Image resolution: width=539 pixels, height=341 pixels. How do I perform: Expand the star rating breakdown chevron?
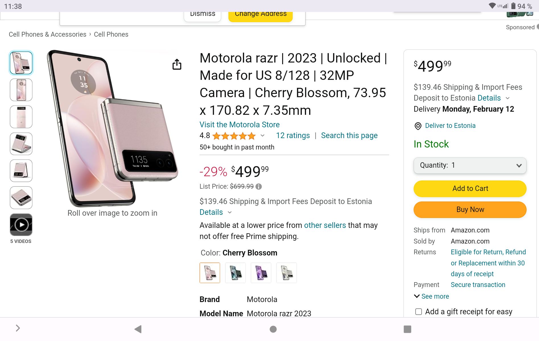(263, 136)
